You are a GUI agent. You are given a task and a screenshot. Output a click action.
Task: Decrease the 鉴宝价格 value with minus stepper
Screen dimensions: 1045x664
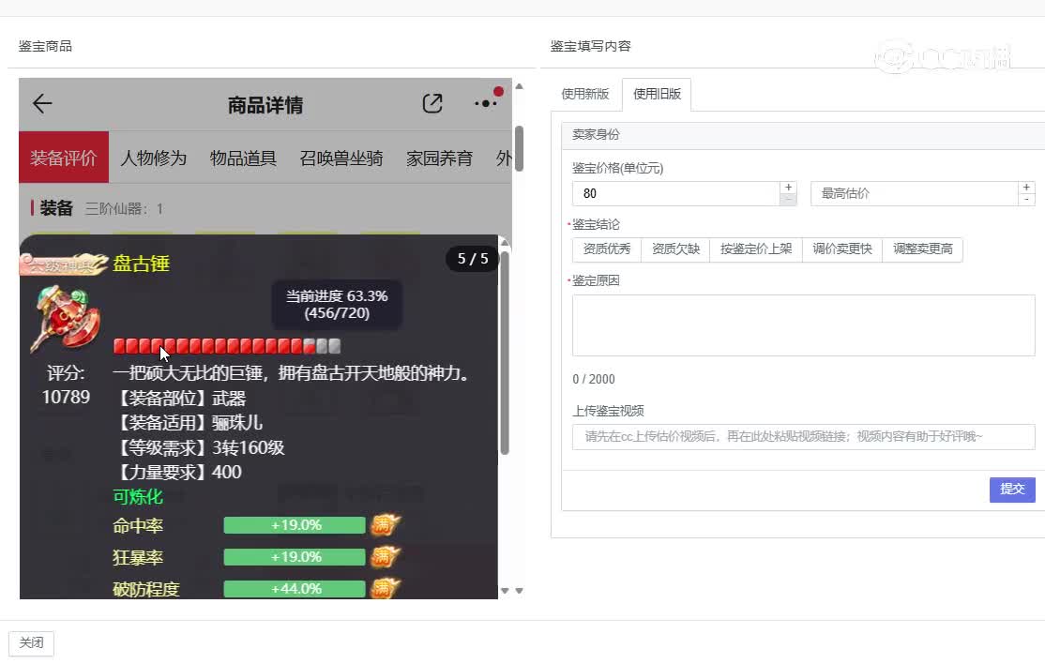(x=788, y=199)
